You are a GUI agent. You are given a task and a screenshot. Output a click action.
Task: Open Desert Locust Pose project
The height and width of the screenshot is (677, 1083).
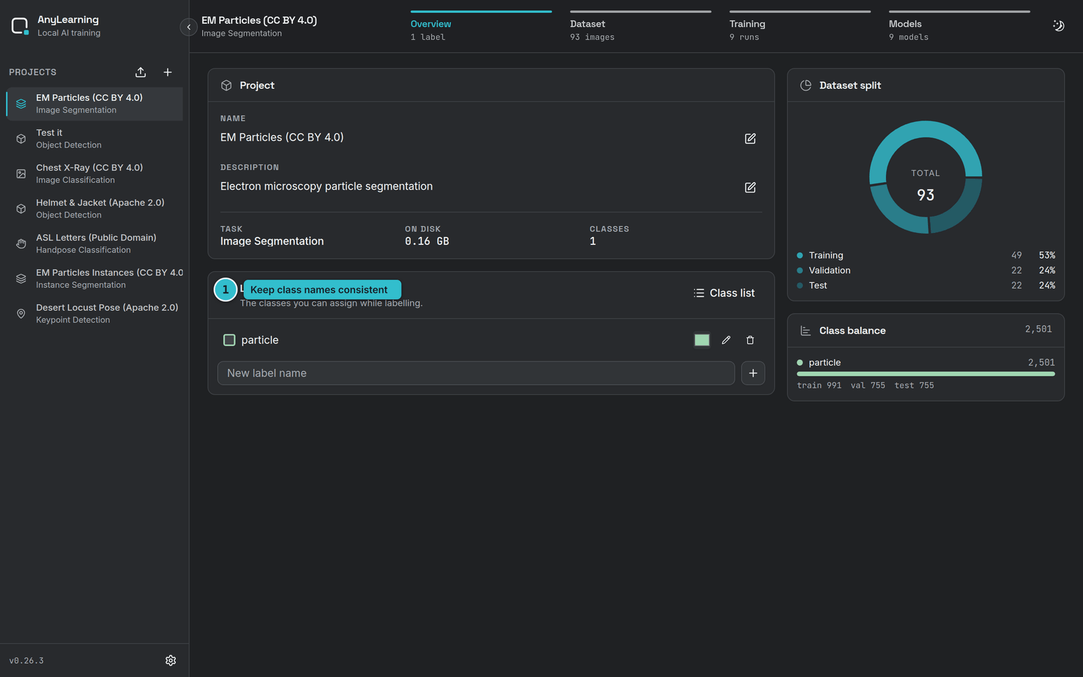click(x=95, y=313)
